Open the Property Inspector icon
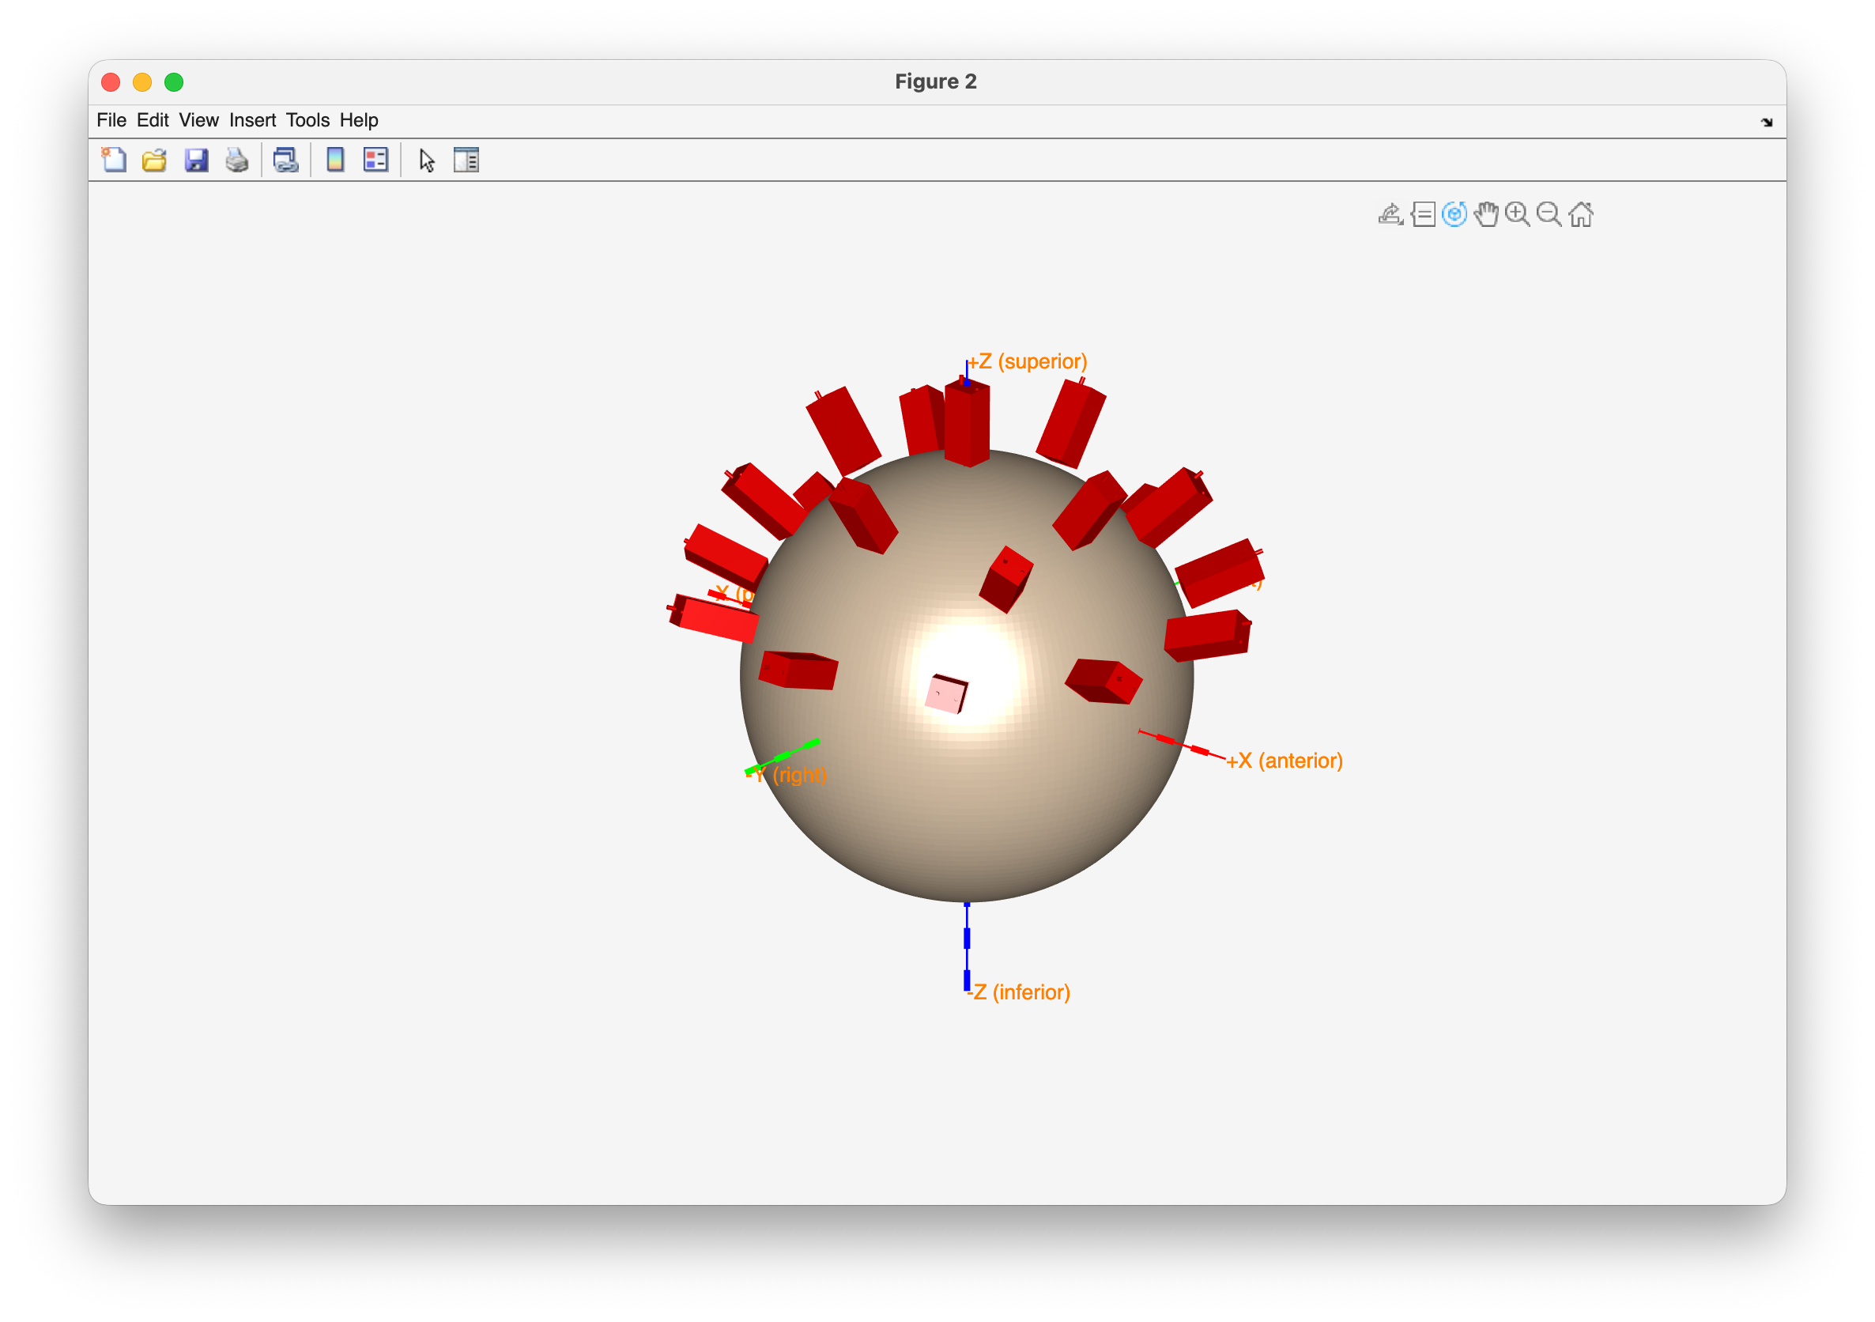The height and width of the screenshot is (1322, 1875). pos(466,161)
